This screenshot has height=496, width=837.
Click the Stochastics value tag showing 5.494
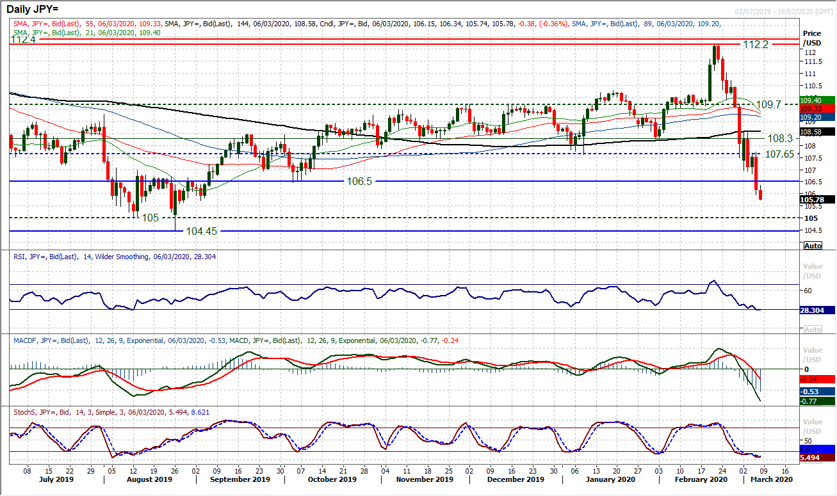pos(811,458)
